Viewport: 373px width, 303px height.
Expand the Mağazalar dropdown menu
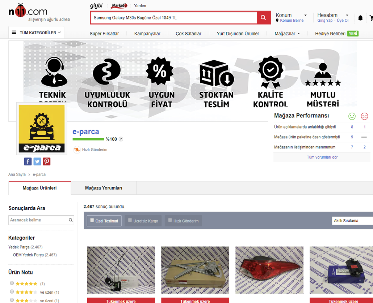click(x=287, y=34)
